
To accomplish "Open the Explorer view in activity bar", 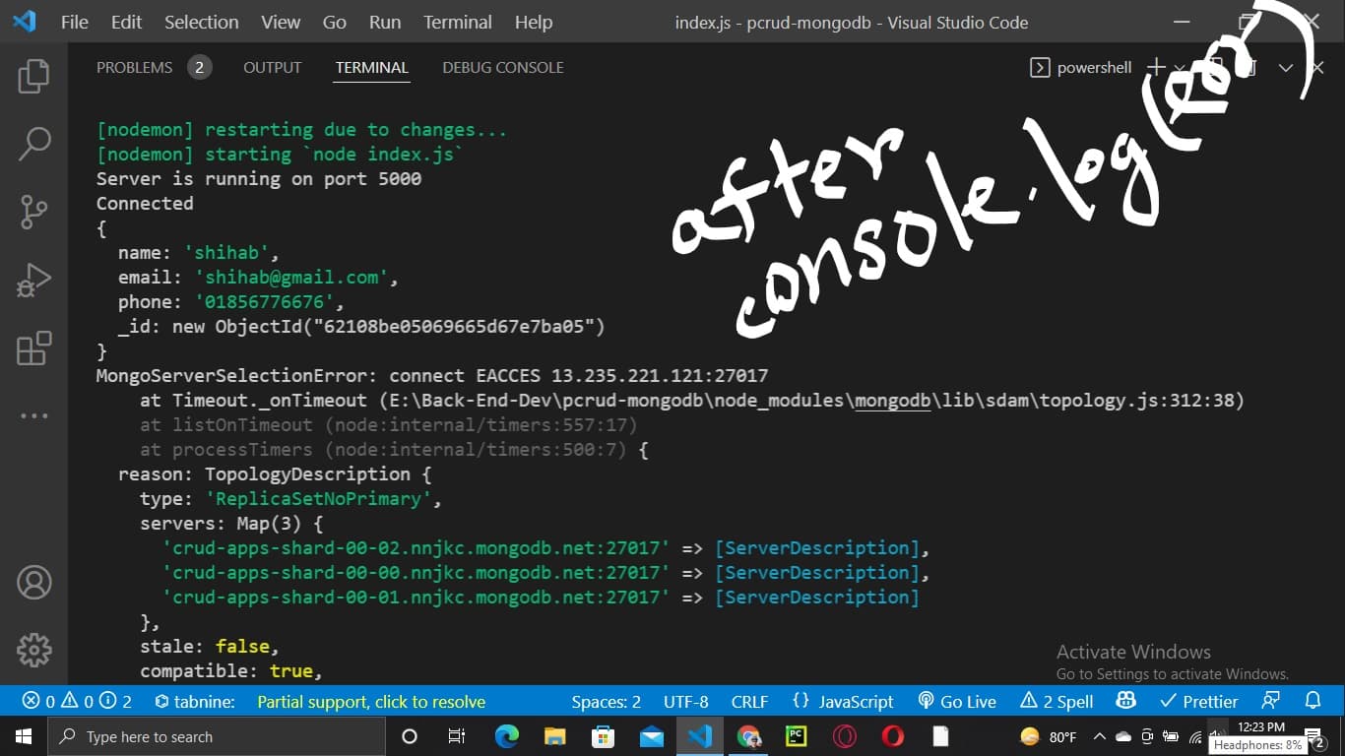I will (33, 77).
